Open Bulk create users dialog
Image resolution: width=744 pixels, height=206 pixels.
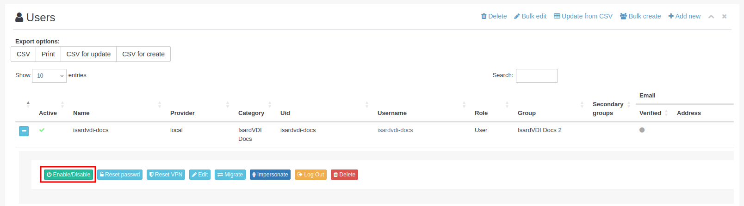(x=640, y=16)
